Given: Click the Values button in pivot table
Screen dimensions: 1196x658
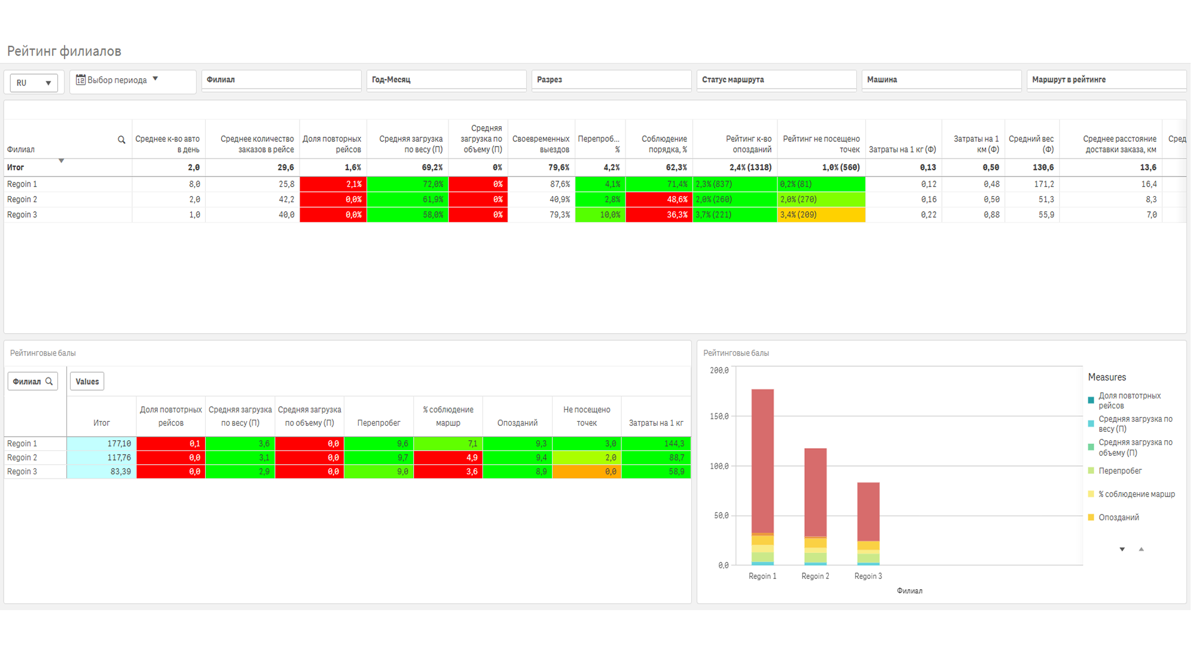Looking at the screenshot, I should pos(87,382).
